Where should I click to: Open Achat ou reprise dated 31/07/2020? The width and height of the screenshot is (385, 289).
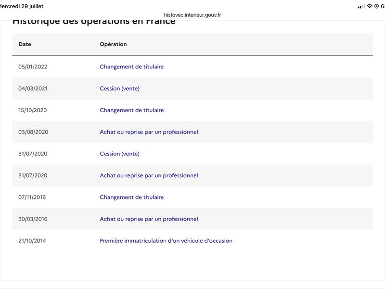149,175
